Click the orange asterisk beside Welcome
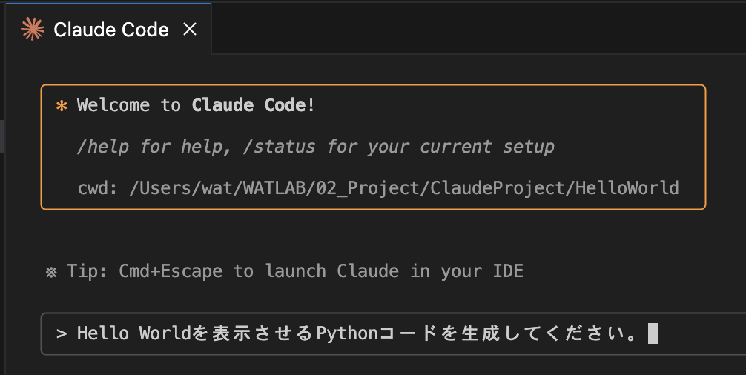Screen dimensions: 746x375 tap(62, 105)
